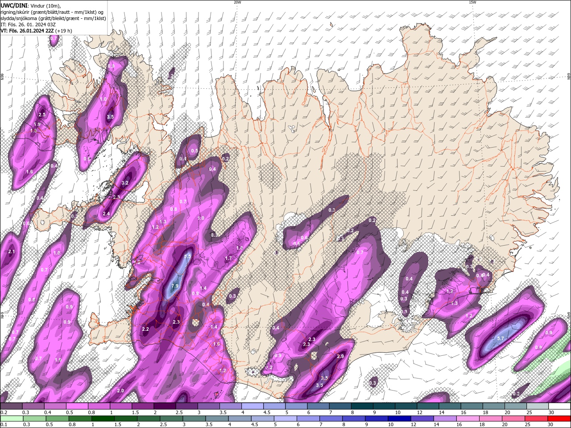Image resolution: width=571 pixels, height=428 pixels.
Task: Click dark green rain-scale swatch between 1 and 1.5
Action: [103, 419]
